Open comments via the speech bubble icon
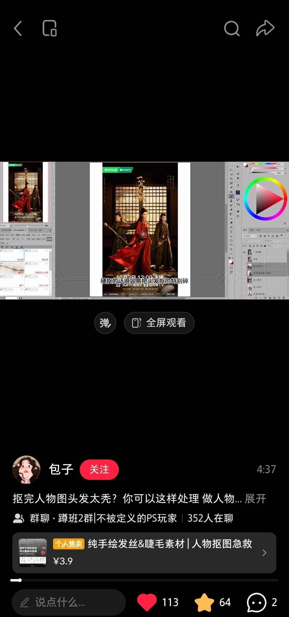 coord(257,602)
